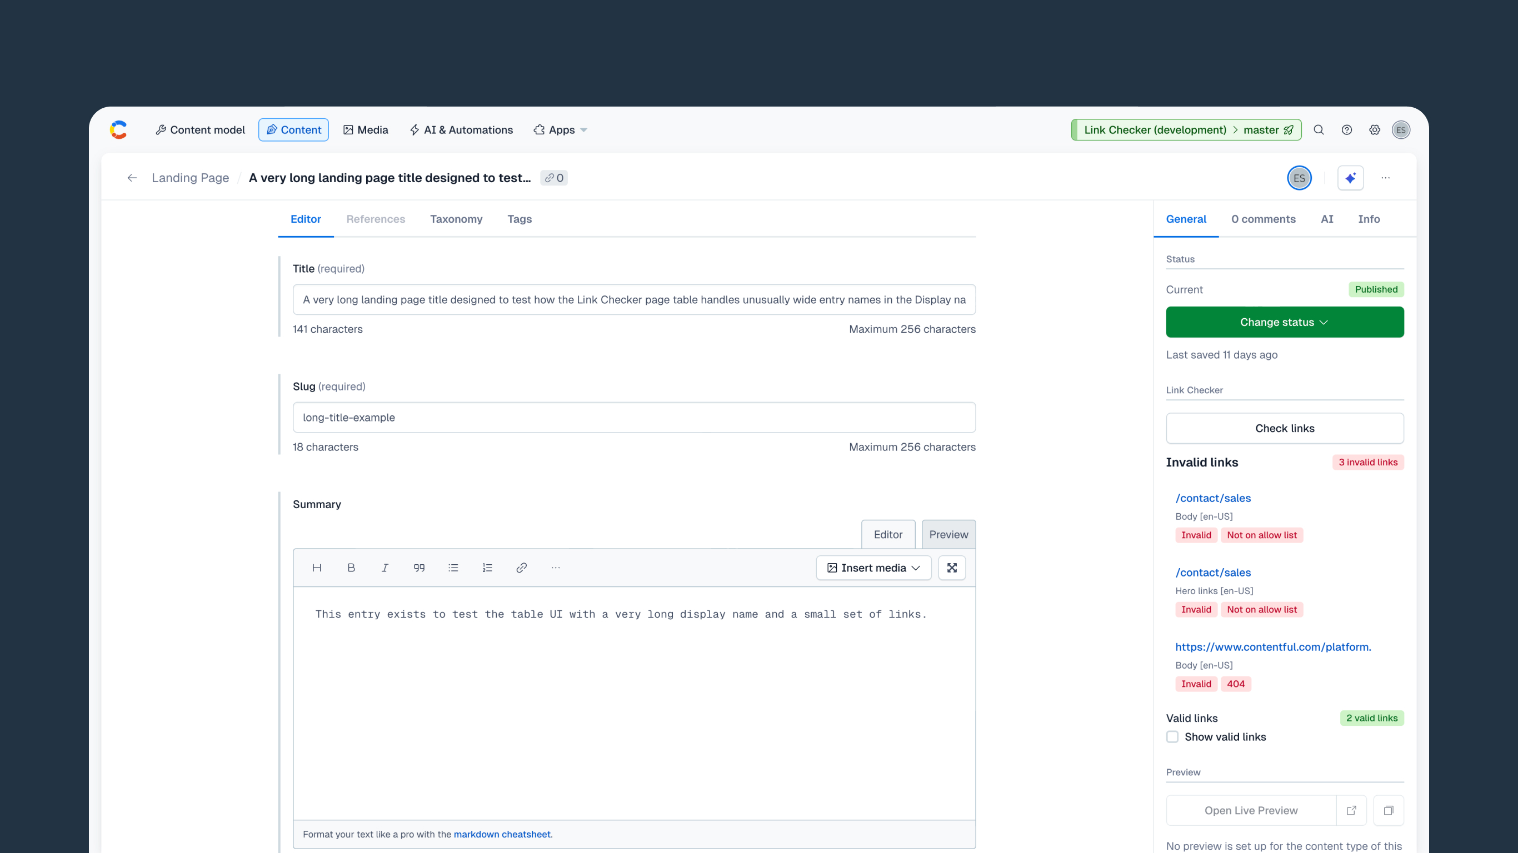Toggle bold in markdown toolbar
The image size is (1518, 853).
[x=351, y=568]
